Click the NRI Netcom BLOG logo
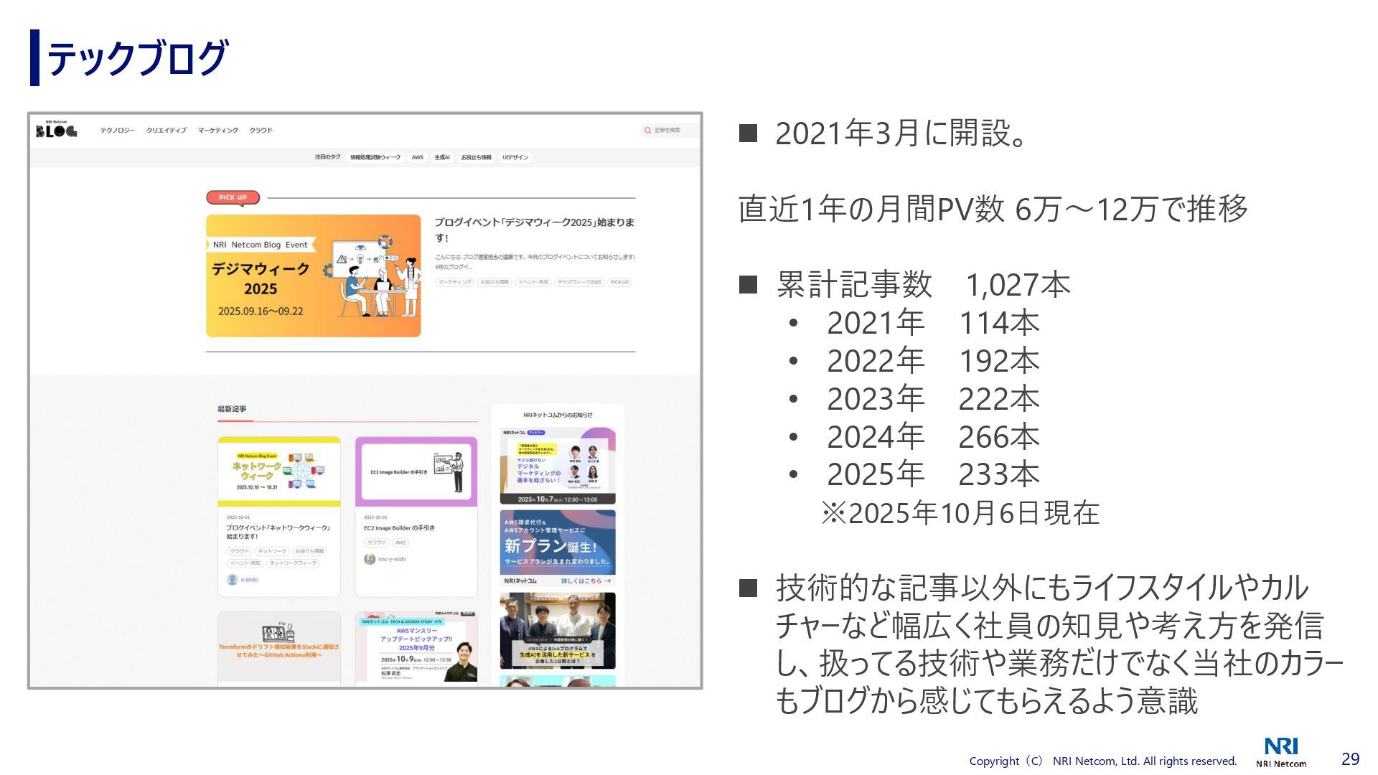 coord(56,130)
